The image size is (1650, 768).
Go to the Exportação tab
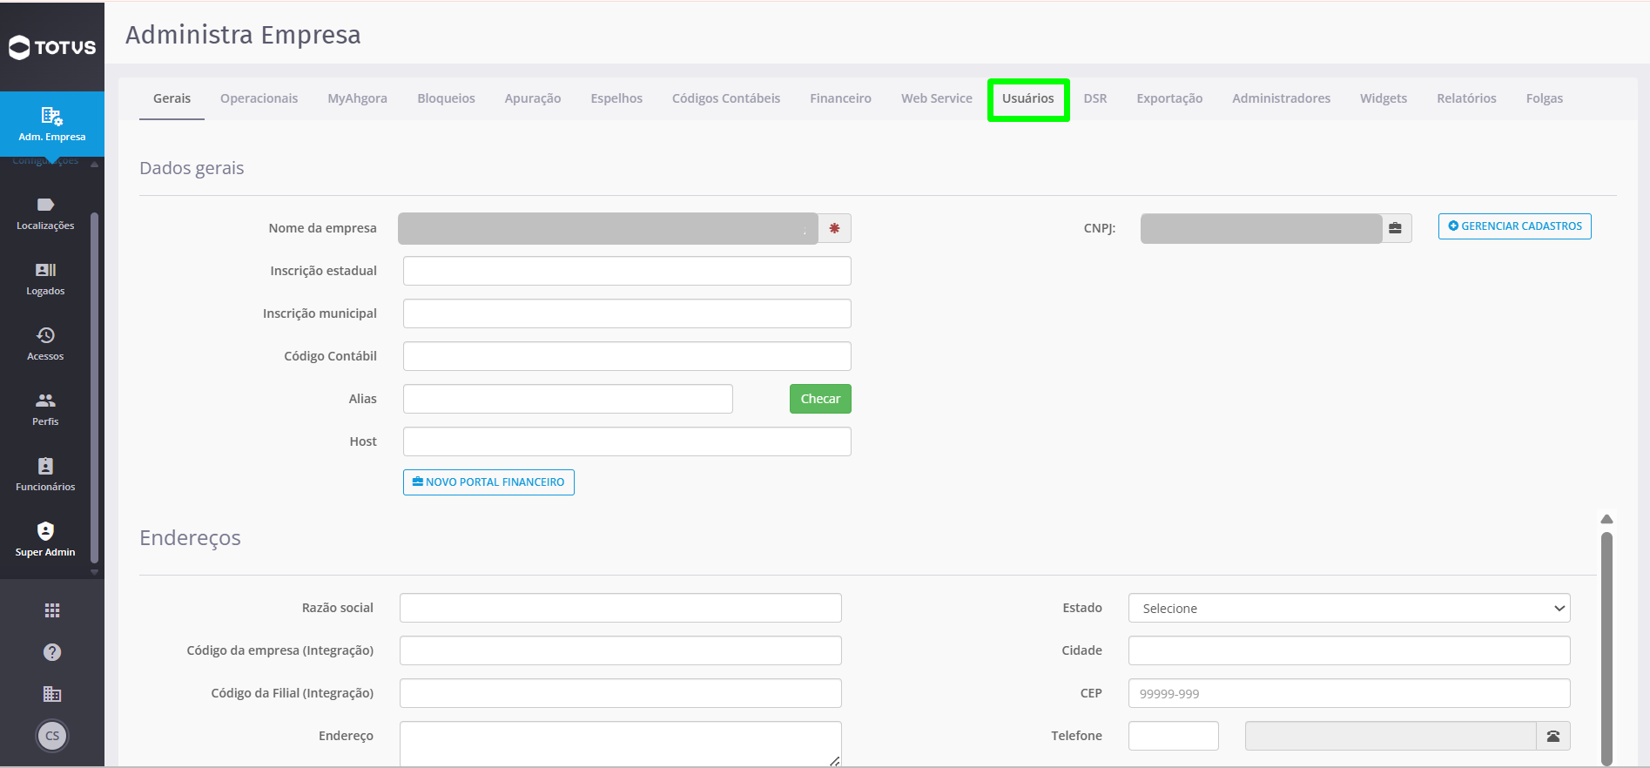pos(1169,98)
